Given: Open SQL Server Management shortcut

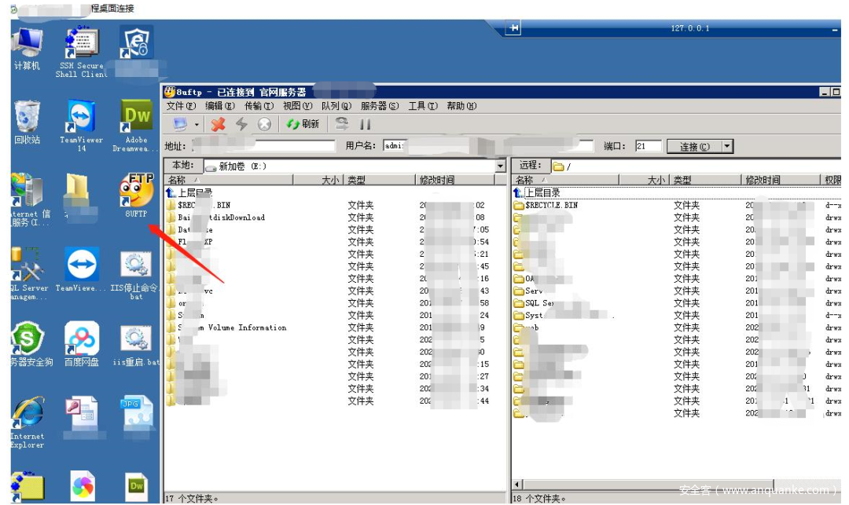Looking at the screenshot, I should [x=29, y=273].
